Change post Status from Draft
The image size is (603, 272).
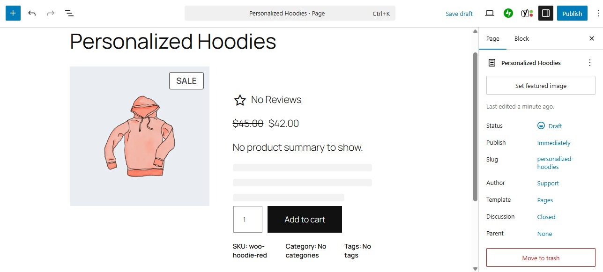[554, 125]
